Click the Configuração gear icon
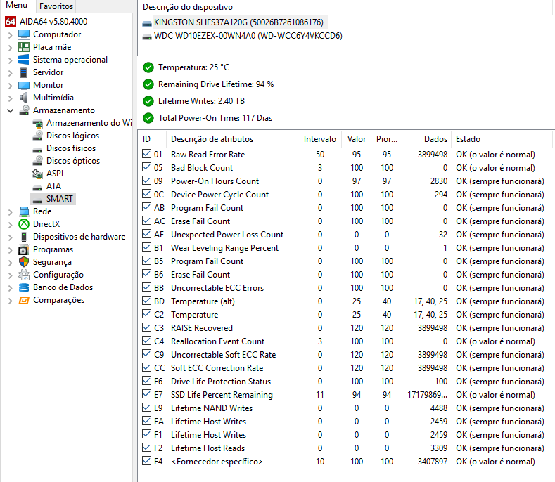 pyautogui.click(x=24, y=275)
